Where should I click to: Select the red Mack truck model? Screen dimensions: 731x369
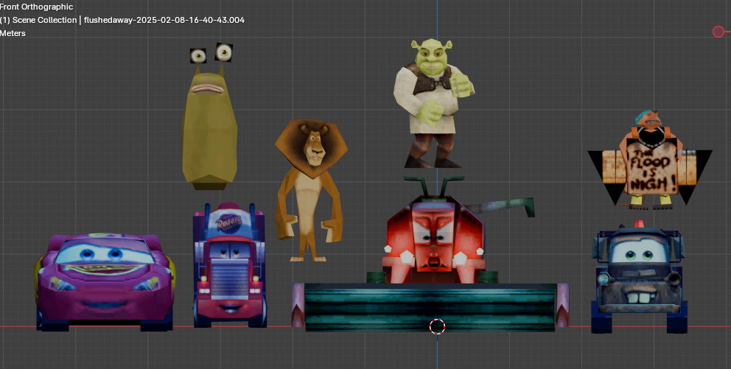pos(229,264)
